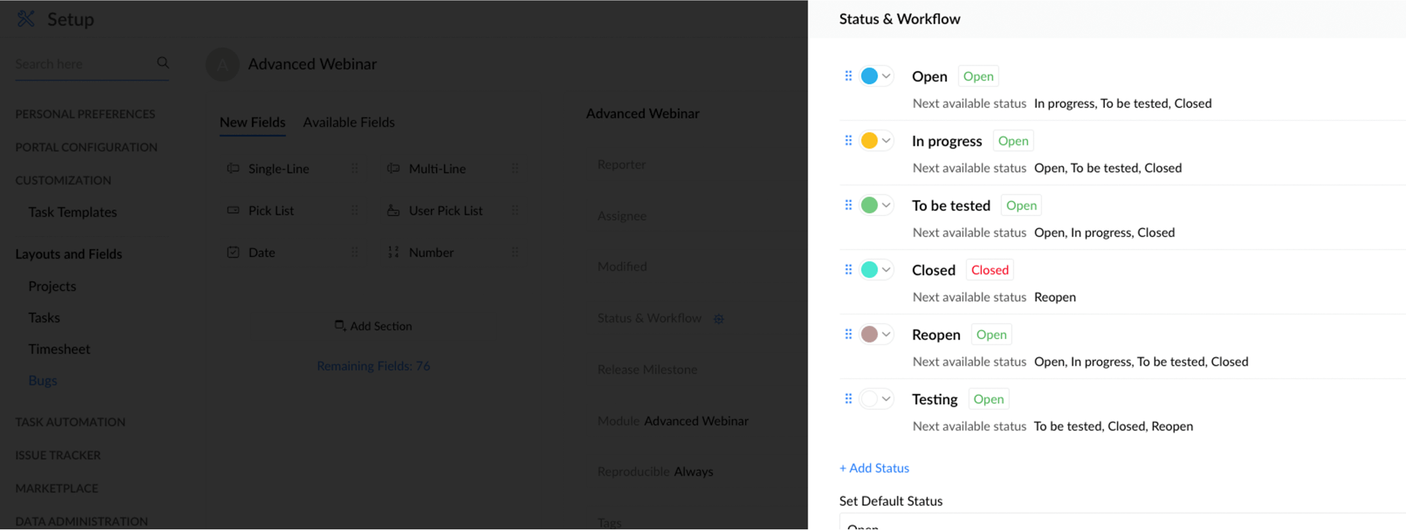The height and width of the screenshot is (530, 1406).
Task: Open the Set Default Status dropdown
Action: pos(1122,523)
